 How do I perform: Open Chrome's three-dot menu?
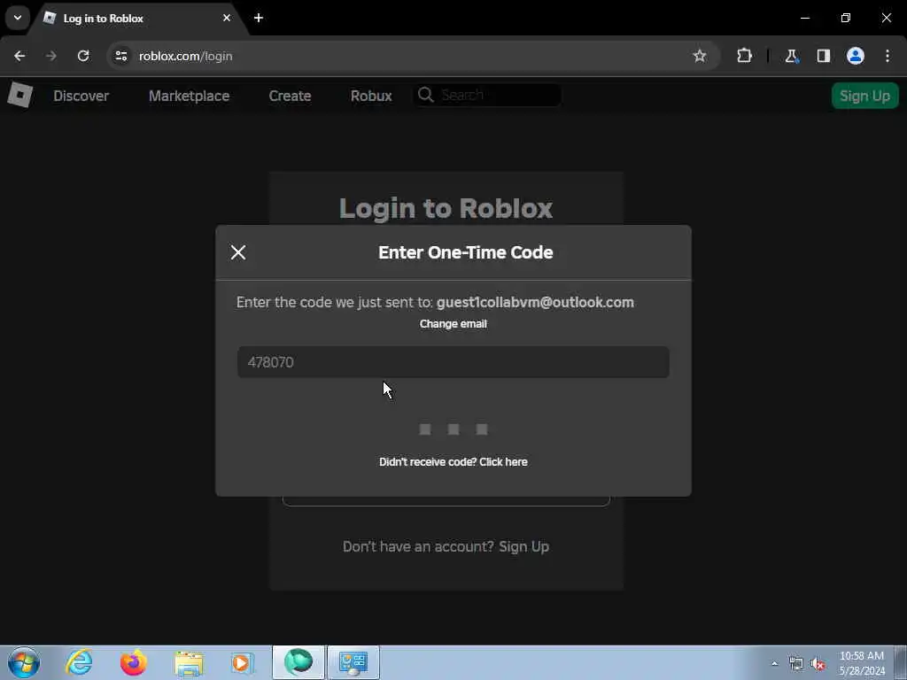coord(888,56)
